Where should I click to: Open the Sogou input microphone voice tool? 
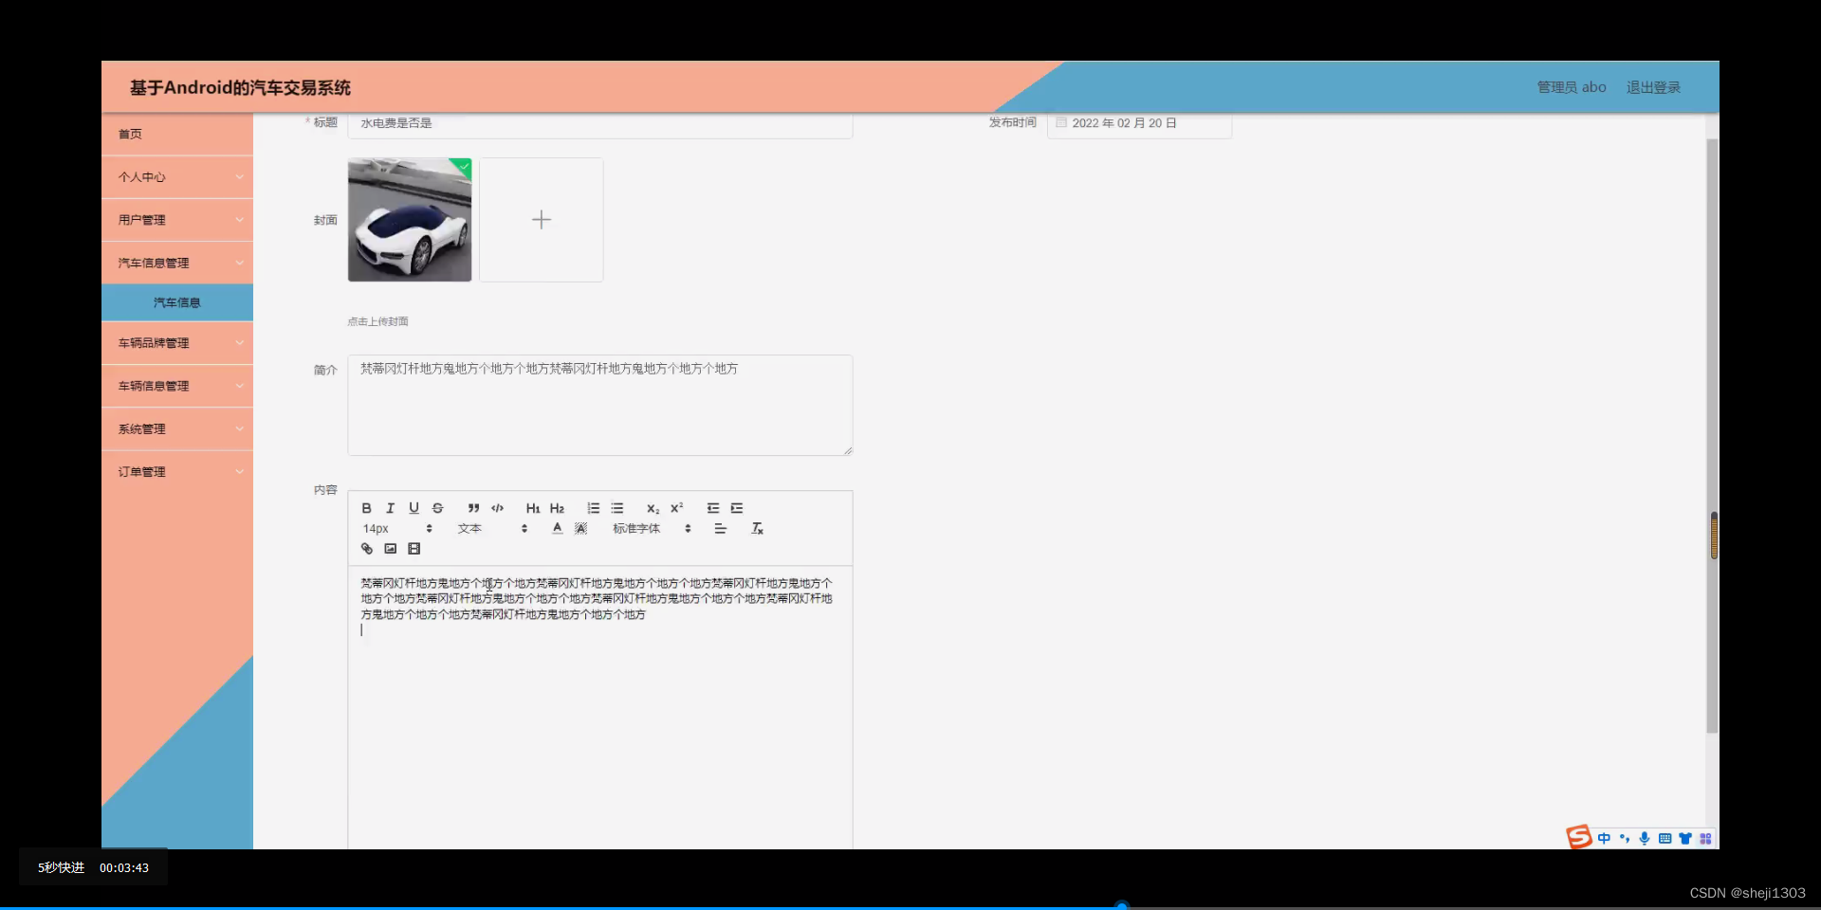[x=1644, y=838]
